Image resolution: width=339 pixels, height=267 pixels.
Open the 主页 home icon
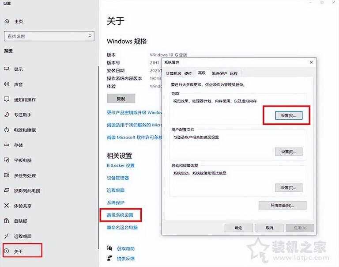point(7,21)
